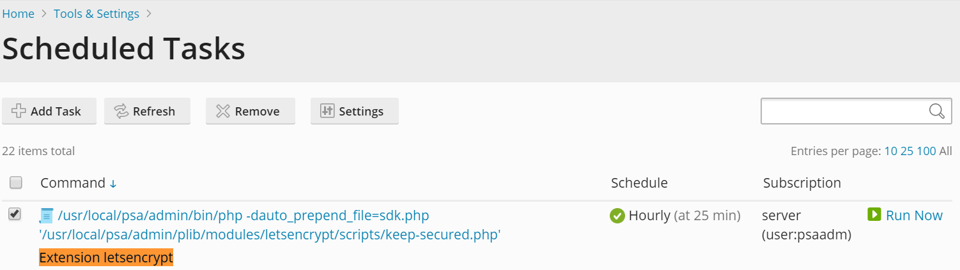
Task: Go to Home breadcrumb
Action: point(19,14)
